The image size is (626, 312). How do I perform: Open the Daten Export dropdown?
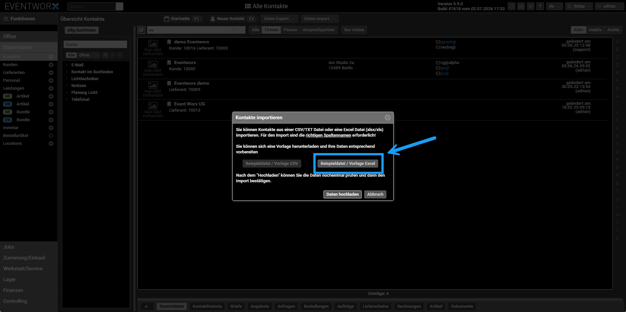pos(279,19)
